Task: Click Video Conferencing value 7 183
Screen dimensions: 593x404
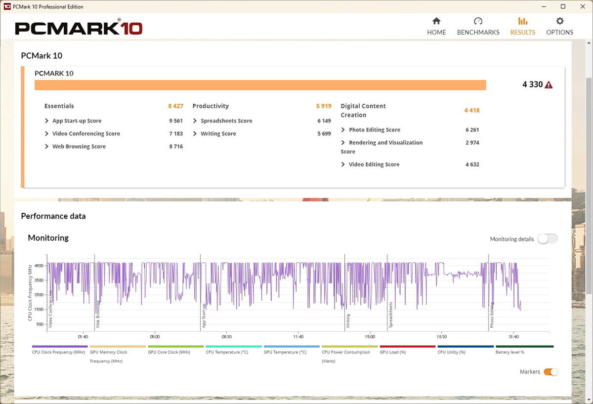Action: coord(176,133)
